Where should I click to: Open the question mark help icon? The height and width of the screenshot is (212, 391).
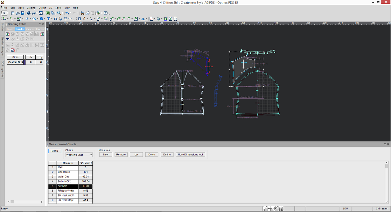[x=106, y=13]
